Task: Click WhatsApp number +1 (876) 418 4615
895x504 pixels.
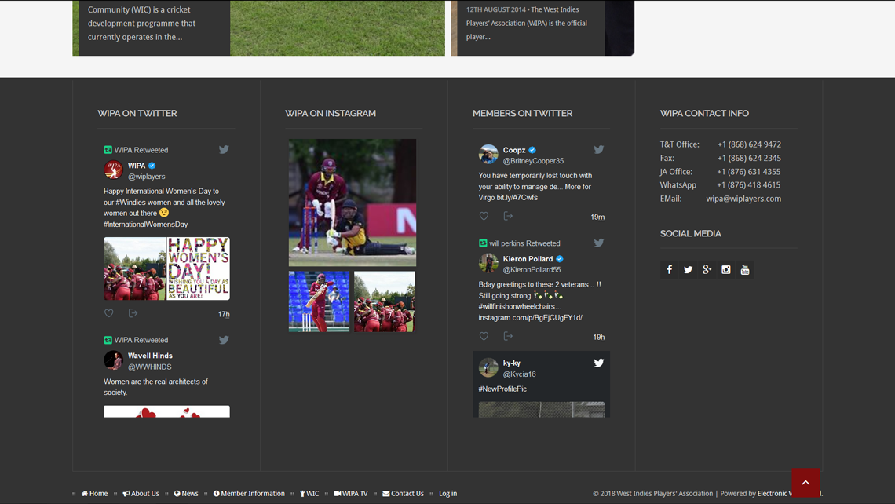Action: 749,185
